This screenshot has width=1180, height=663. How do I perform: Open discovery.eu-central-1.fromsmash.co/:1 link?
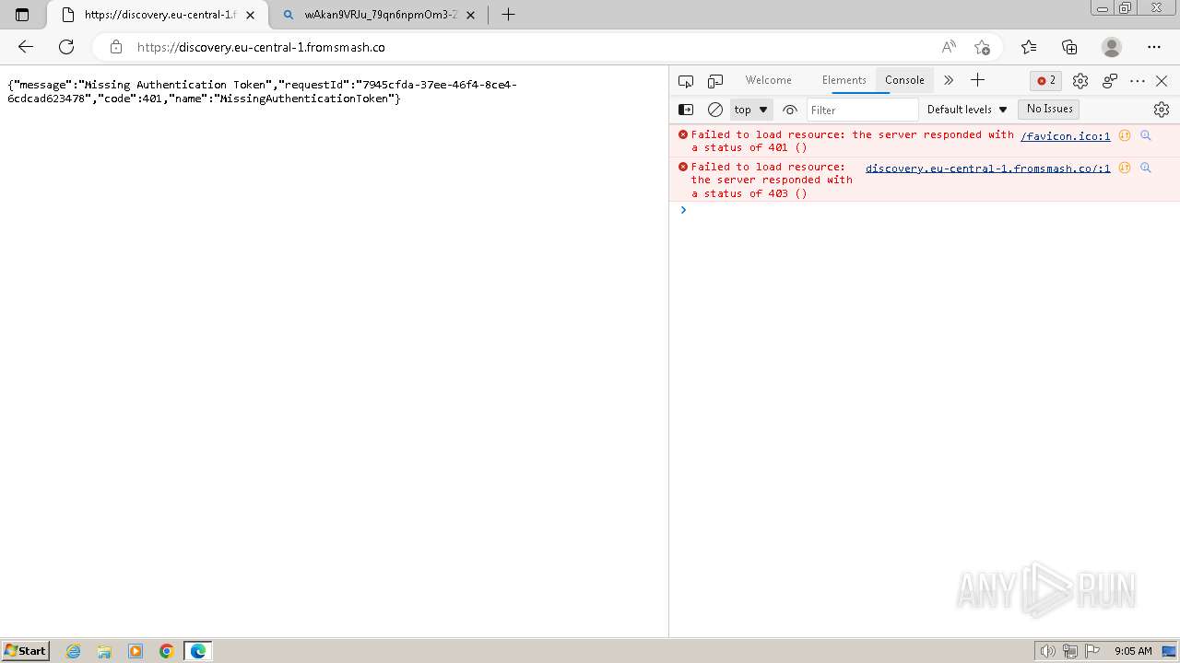click(987, 169)
